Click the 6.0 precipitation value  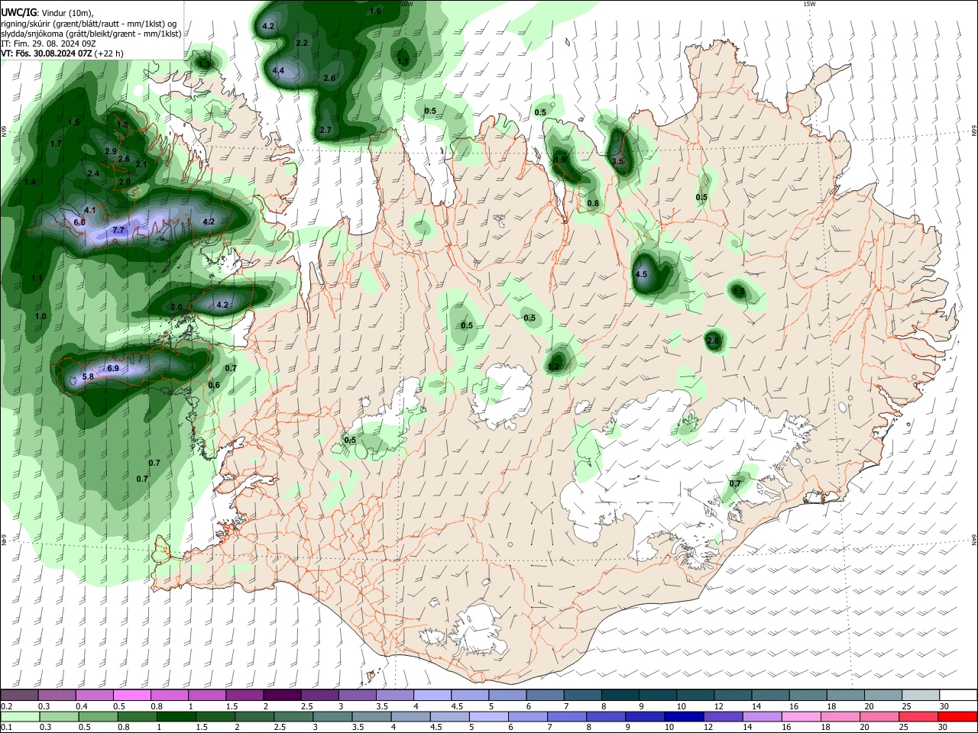click(x=79, y=221)
